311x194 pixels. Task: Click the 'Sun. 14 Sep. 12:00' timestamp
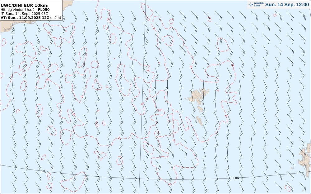click(287, 5)
